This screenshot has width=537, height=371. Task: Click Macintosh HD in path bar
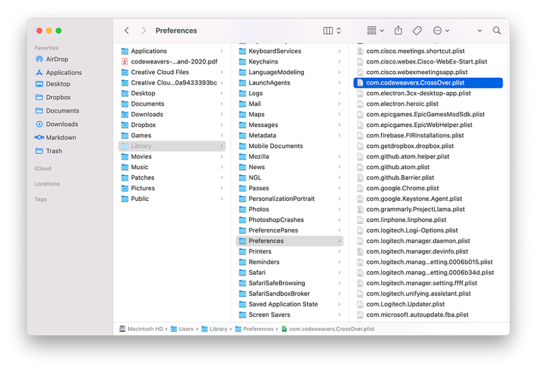pyautogui.click(x=146, y=329)
